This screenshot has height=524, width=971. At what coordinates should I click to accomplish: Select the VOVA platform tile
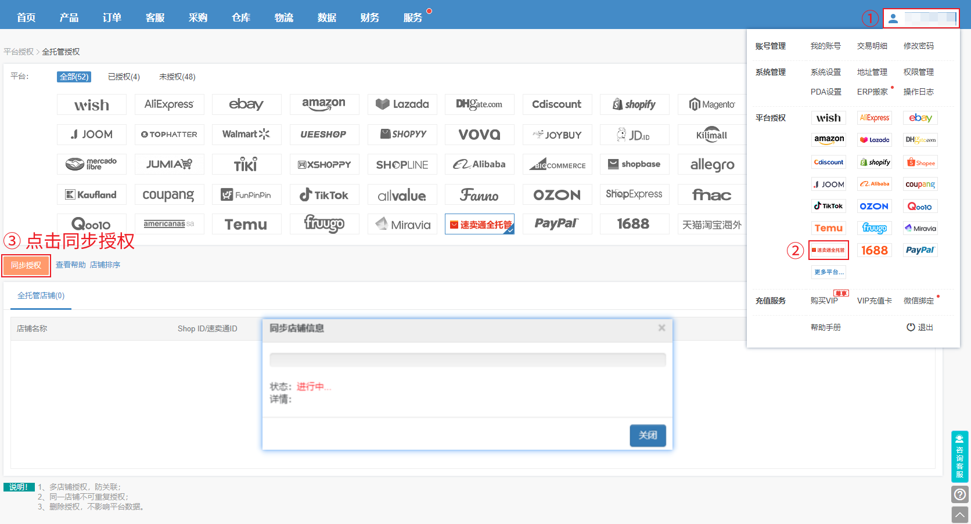point(480,135)
